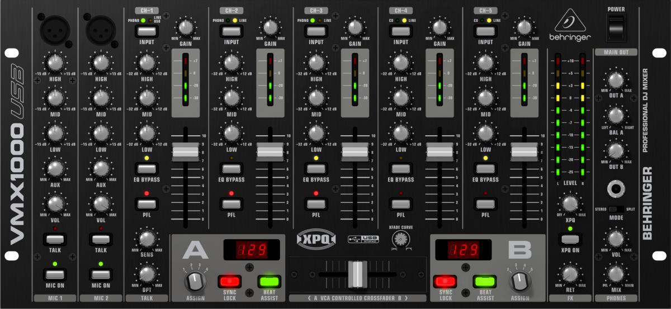Click the MIC 1 HIGH EQ knob
The width and height of the screenshot is (671, 309).
tap(55, 63)
